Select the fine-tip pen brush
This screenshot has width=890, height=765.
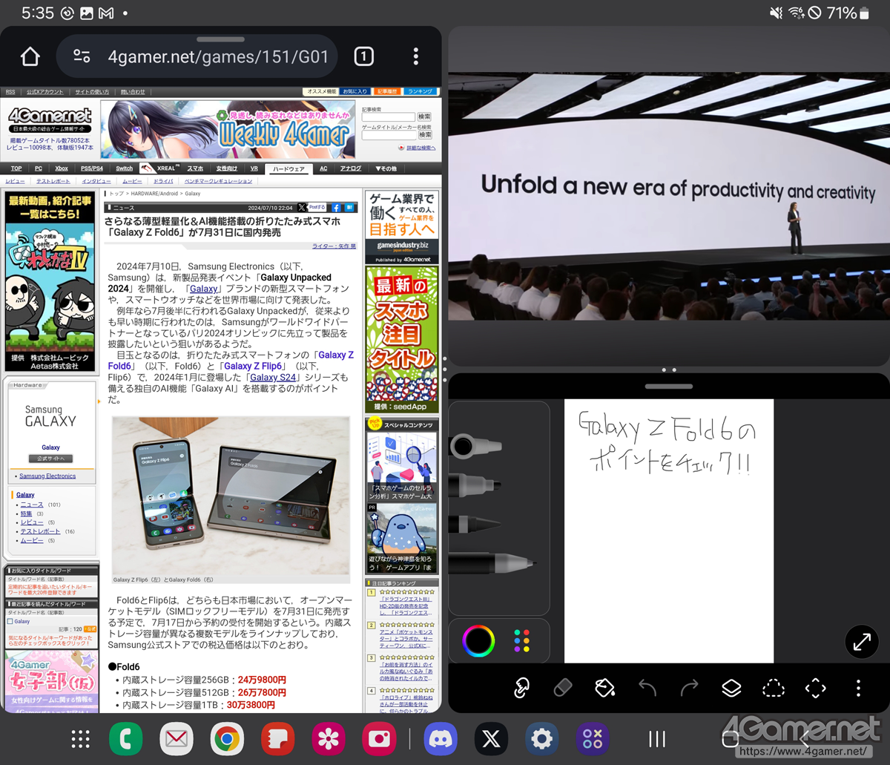[492, 563]
